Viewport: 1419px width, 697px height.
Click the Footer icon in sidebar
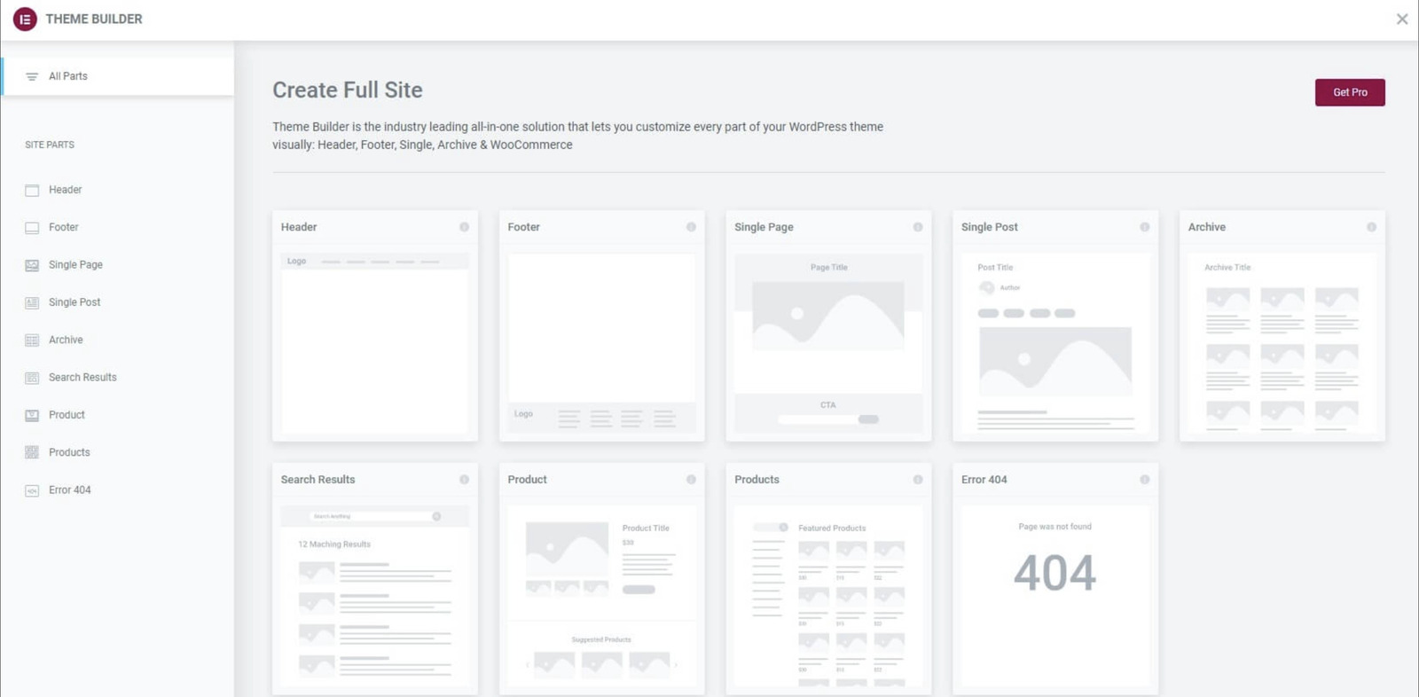click(32, 228)
